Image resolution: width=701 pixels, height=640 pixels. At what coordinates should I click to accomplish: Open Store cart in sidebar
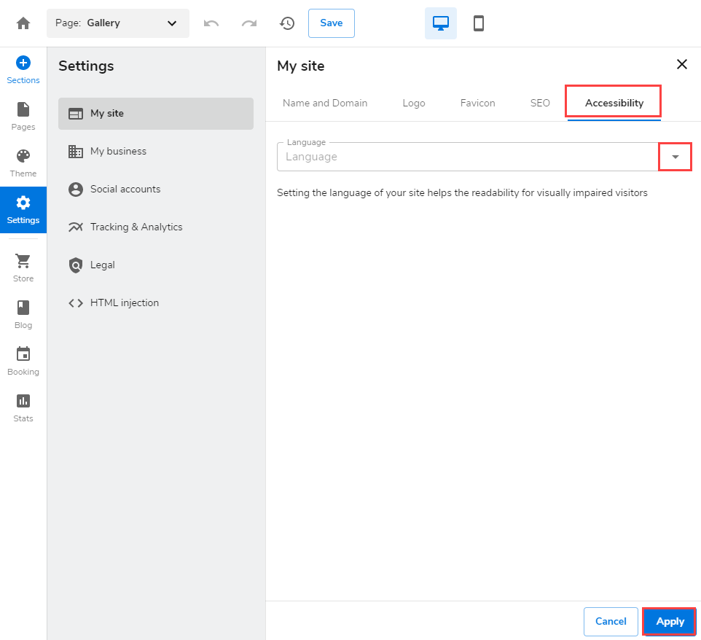tap(23, 268)
